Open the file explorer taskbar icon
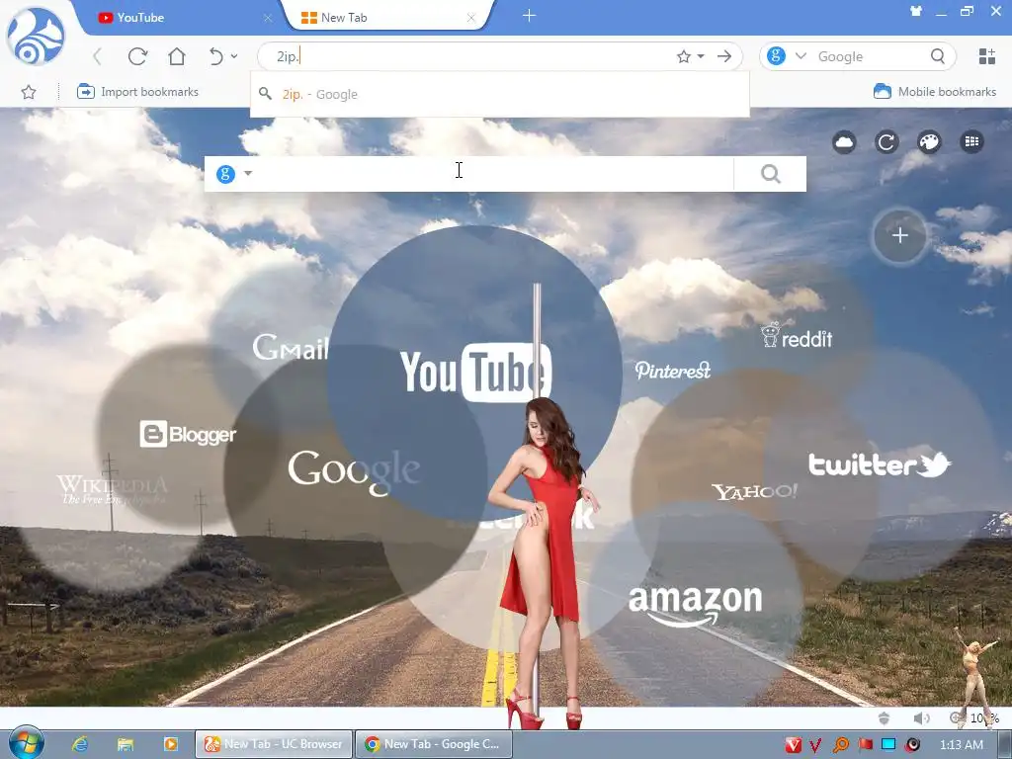Image resolution: width=1012 pixels, height=759 pixels. click(x=126, y=744)
